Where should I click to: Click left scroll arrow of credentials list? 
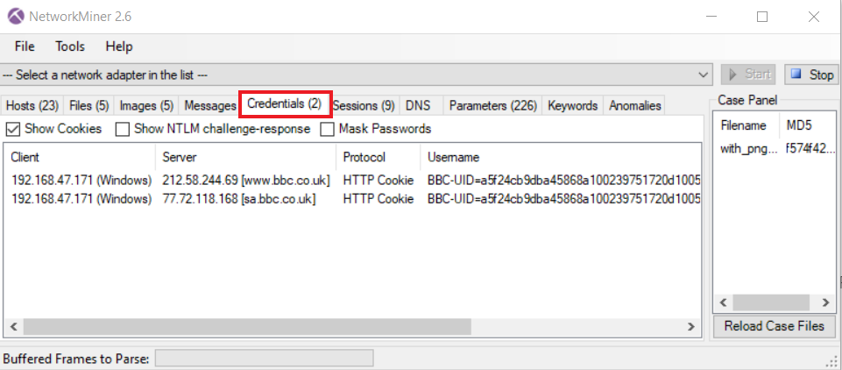[13, 326]
